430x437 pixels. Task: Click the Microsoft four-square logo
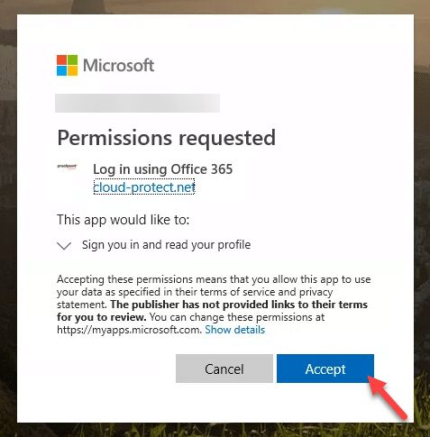67,65
